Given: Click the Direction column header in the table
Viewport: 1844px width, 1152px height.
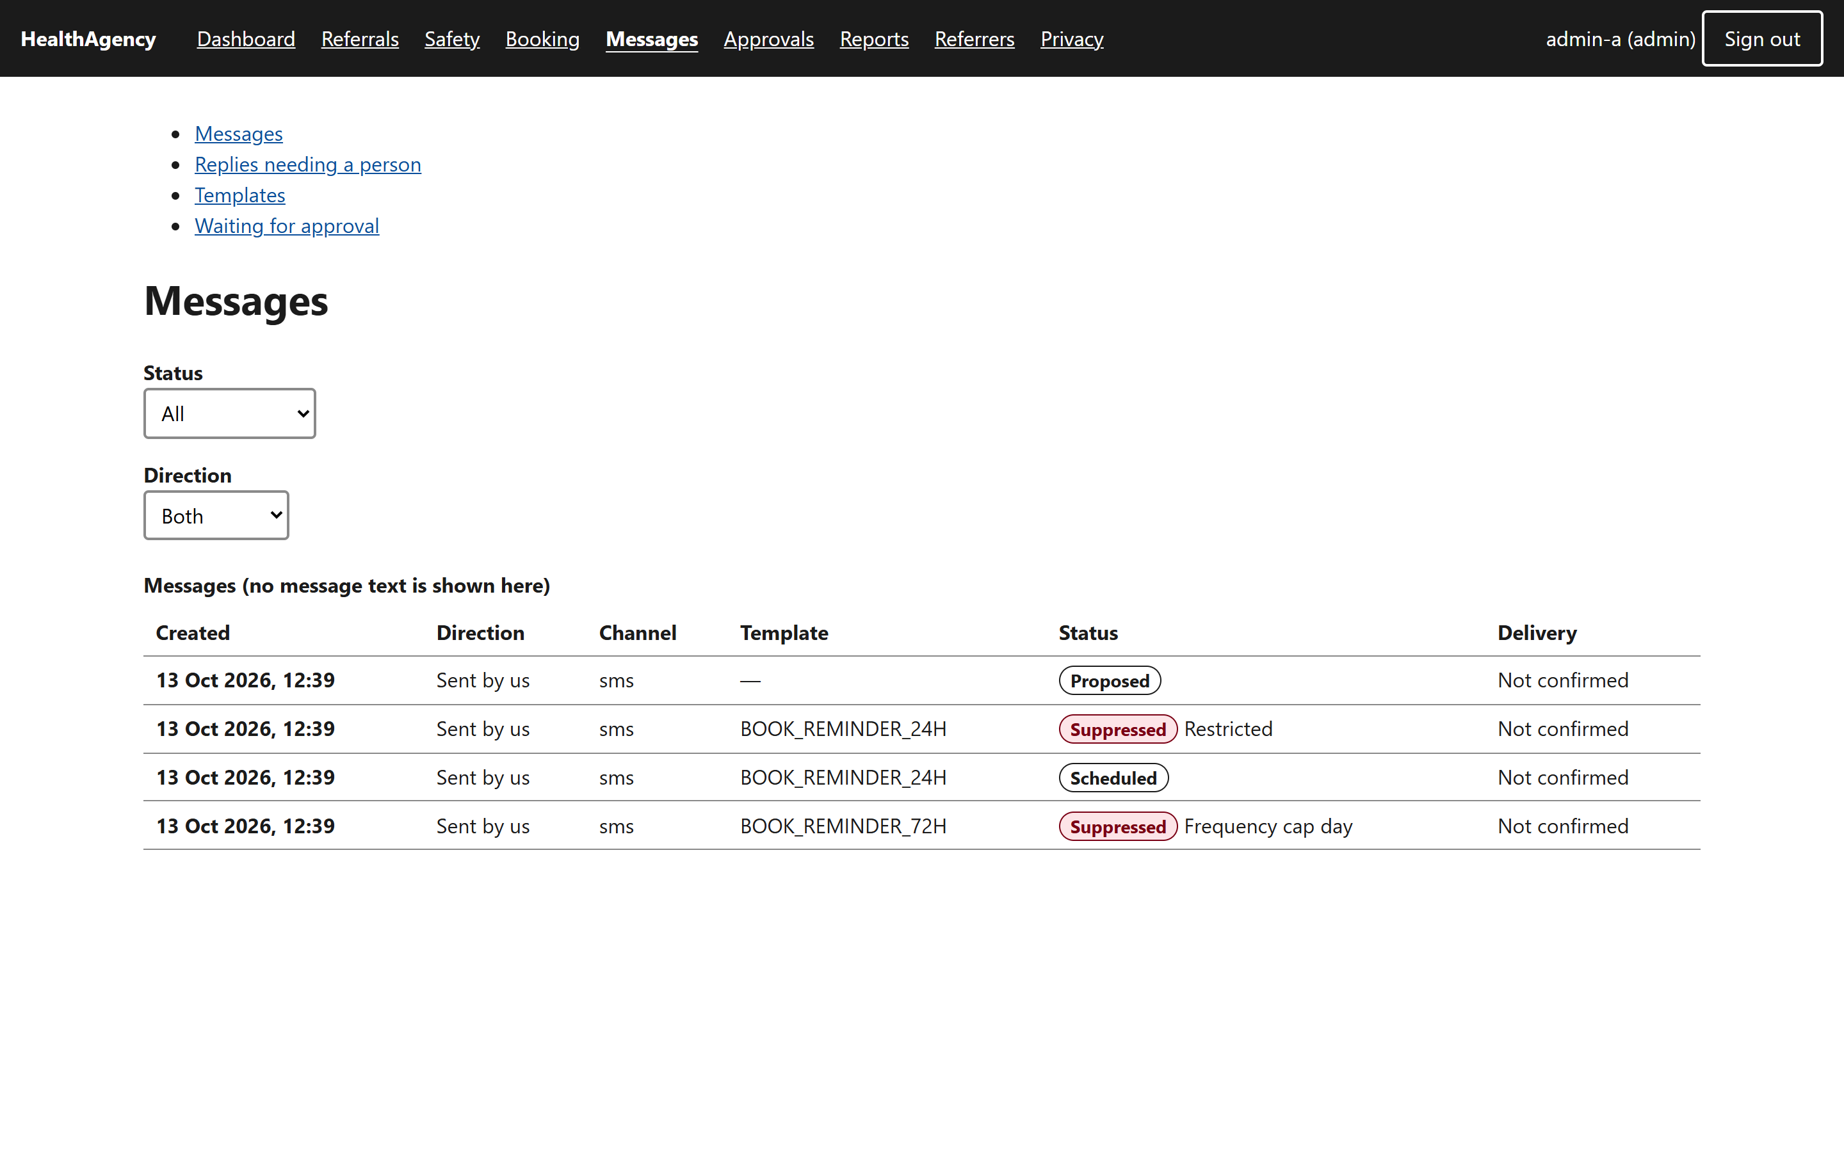Looking at the screenshot, I should point(480,632).
